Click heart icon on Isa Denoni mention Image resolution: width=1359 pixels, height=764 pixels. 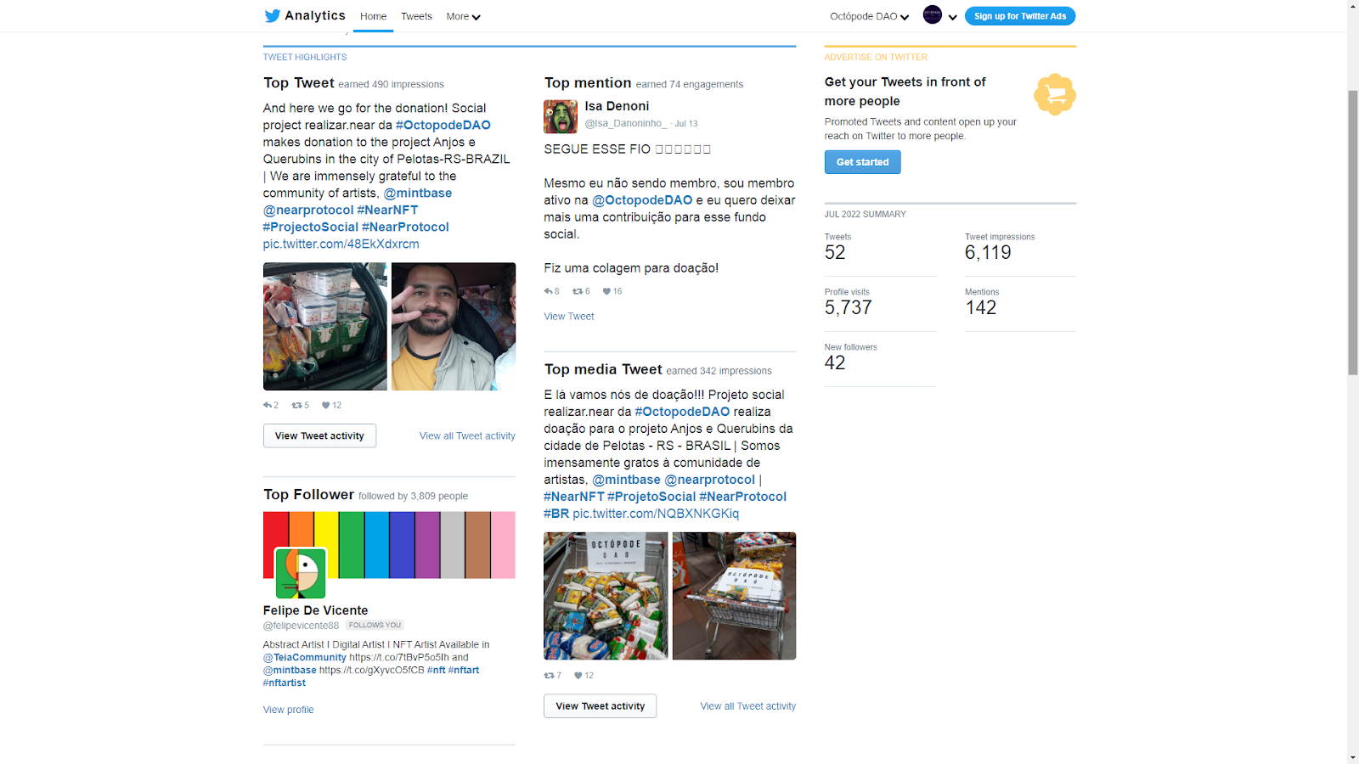(606, 291)
